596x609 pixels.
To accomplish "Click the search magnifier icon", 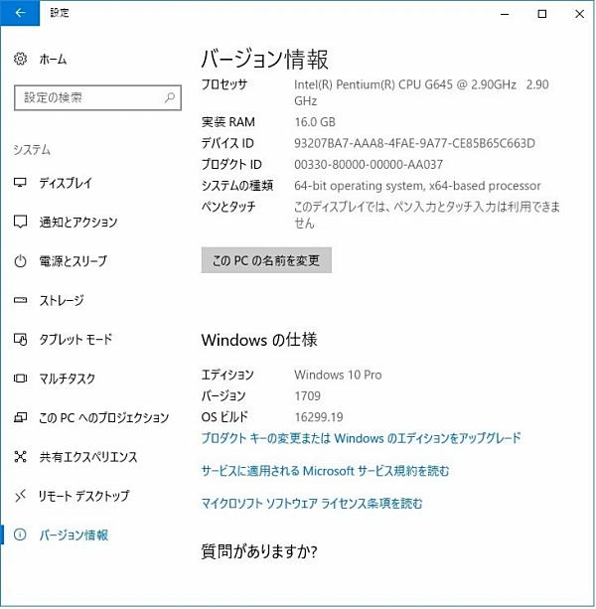I will click(170, 97).
